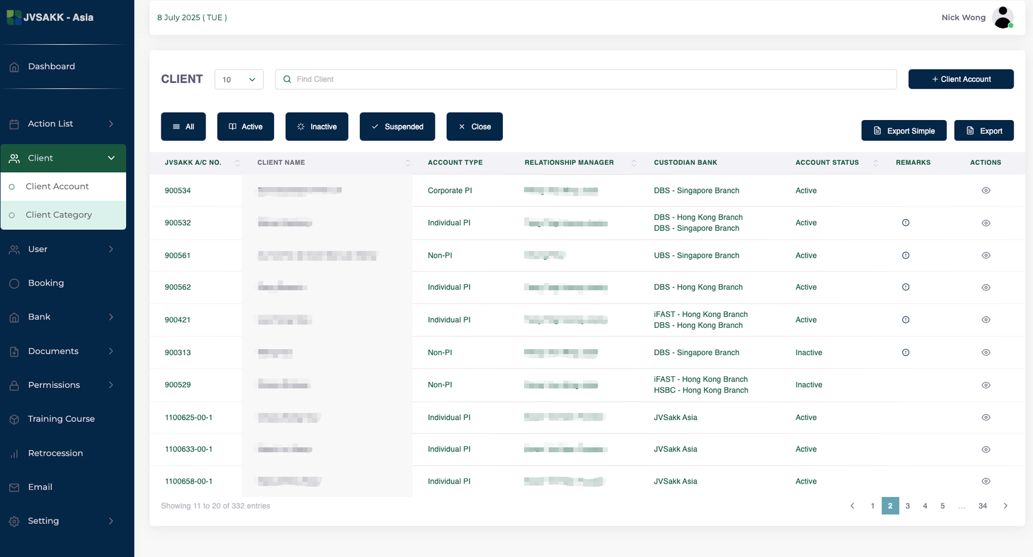Expand the Action List sidebar menu
Image resolution: width=1033 pixels, height=557 pixels.
(62, 124)
